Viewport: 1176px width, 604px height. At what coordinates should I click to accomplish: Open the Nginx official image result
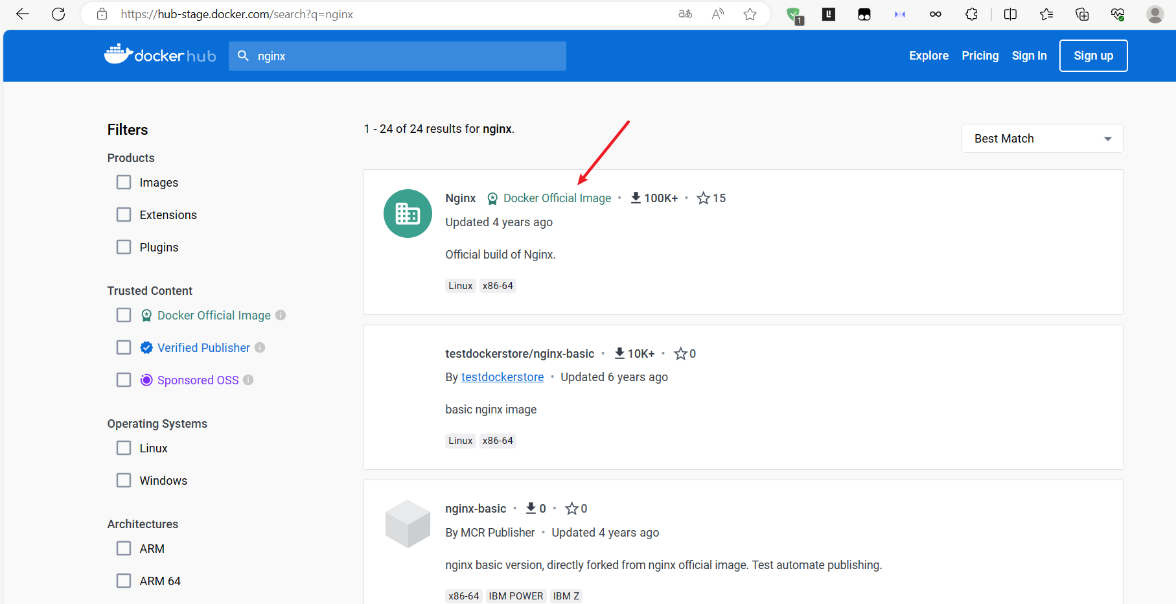click(461, 198)
